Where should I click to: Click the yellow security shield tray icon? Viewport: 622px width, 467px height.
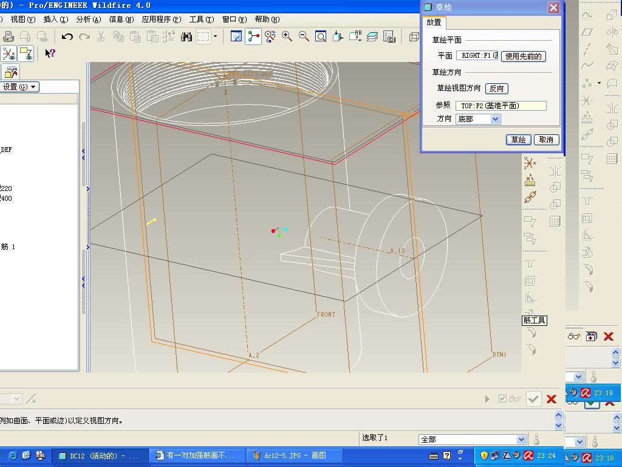point(484,455)
